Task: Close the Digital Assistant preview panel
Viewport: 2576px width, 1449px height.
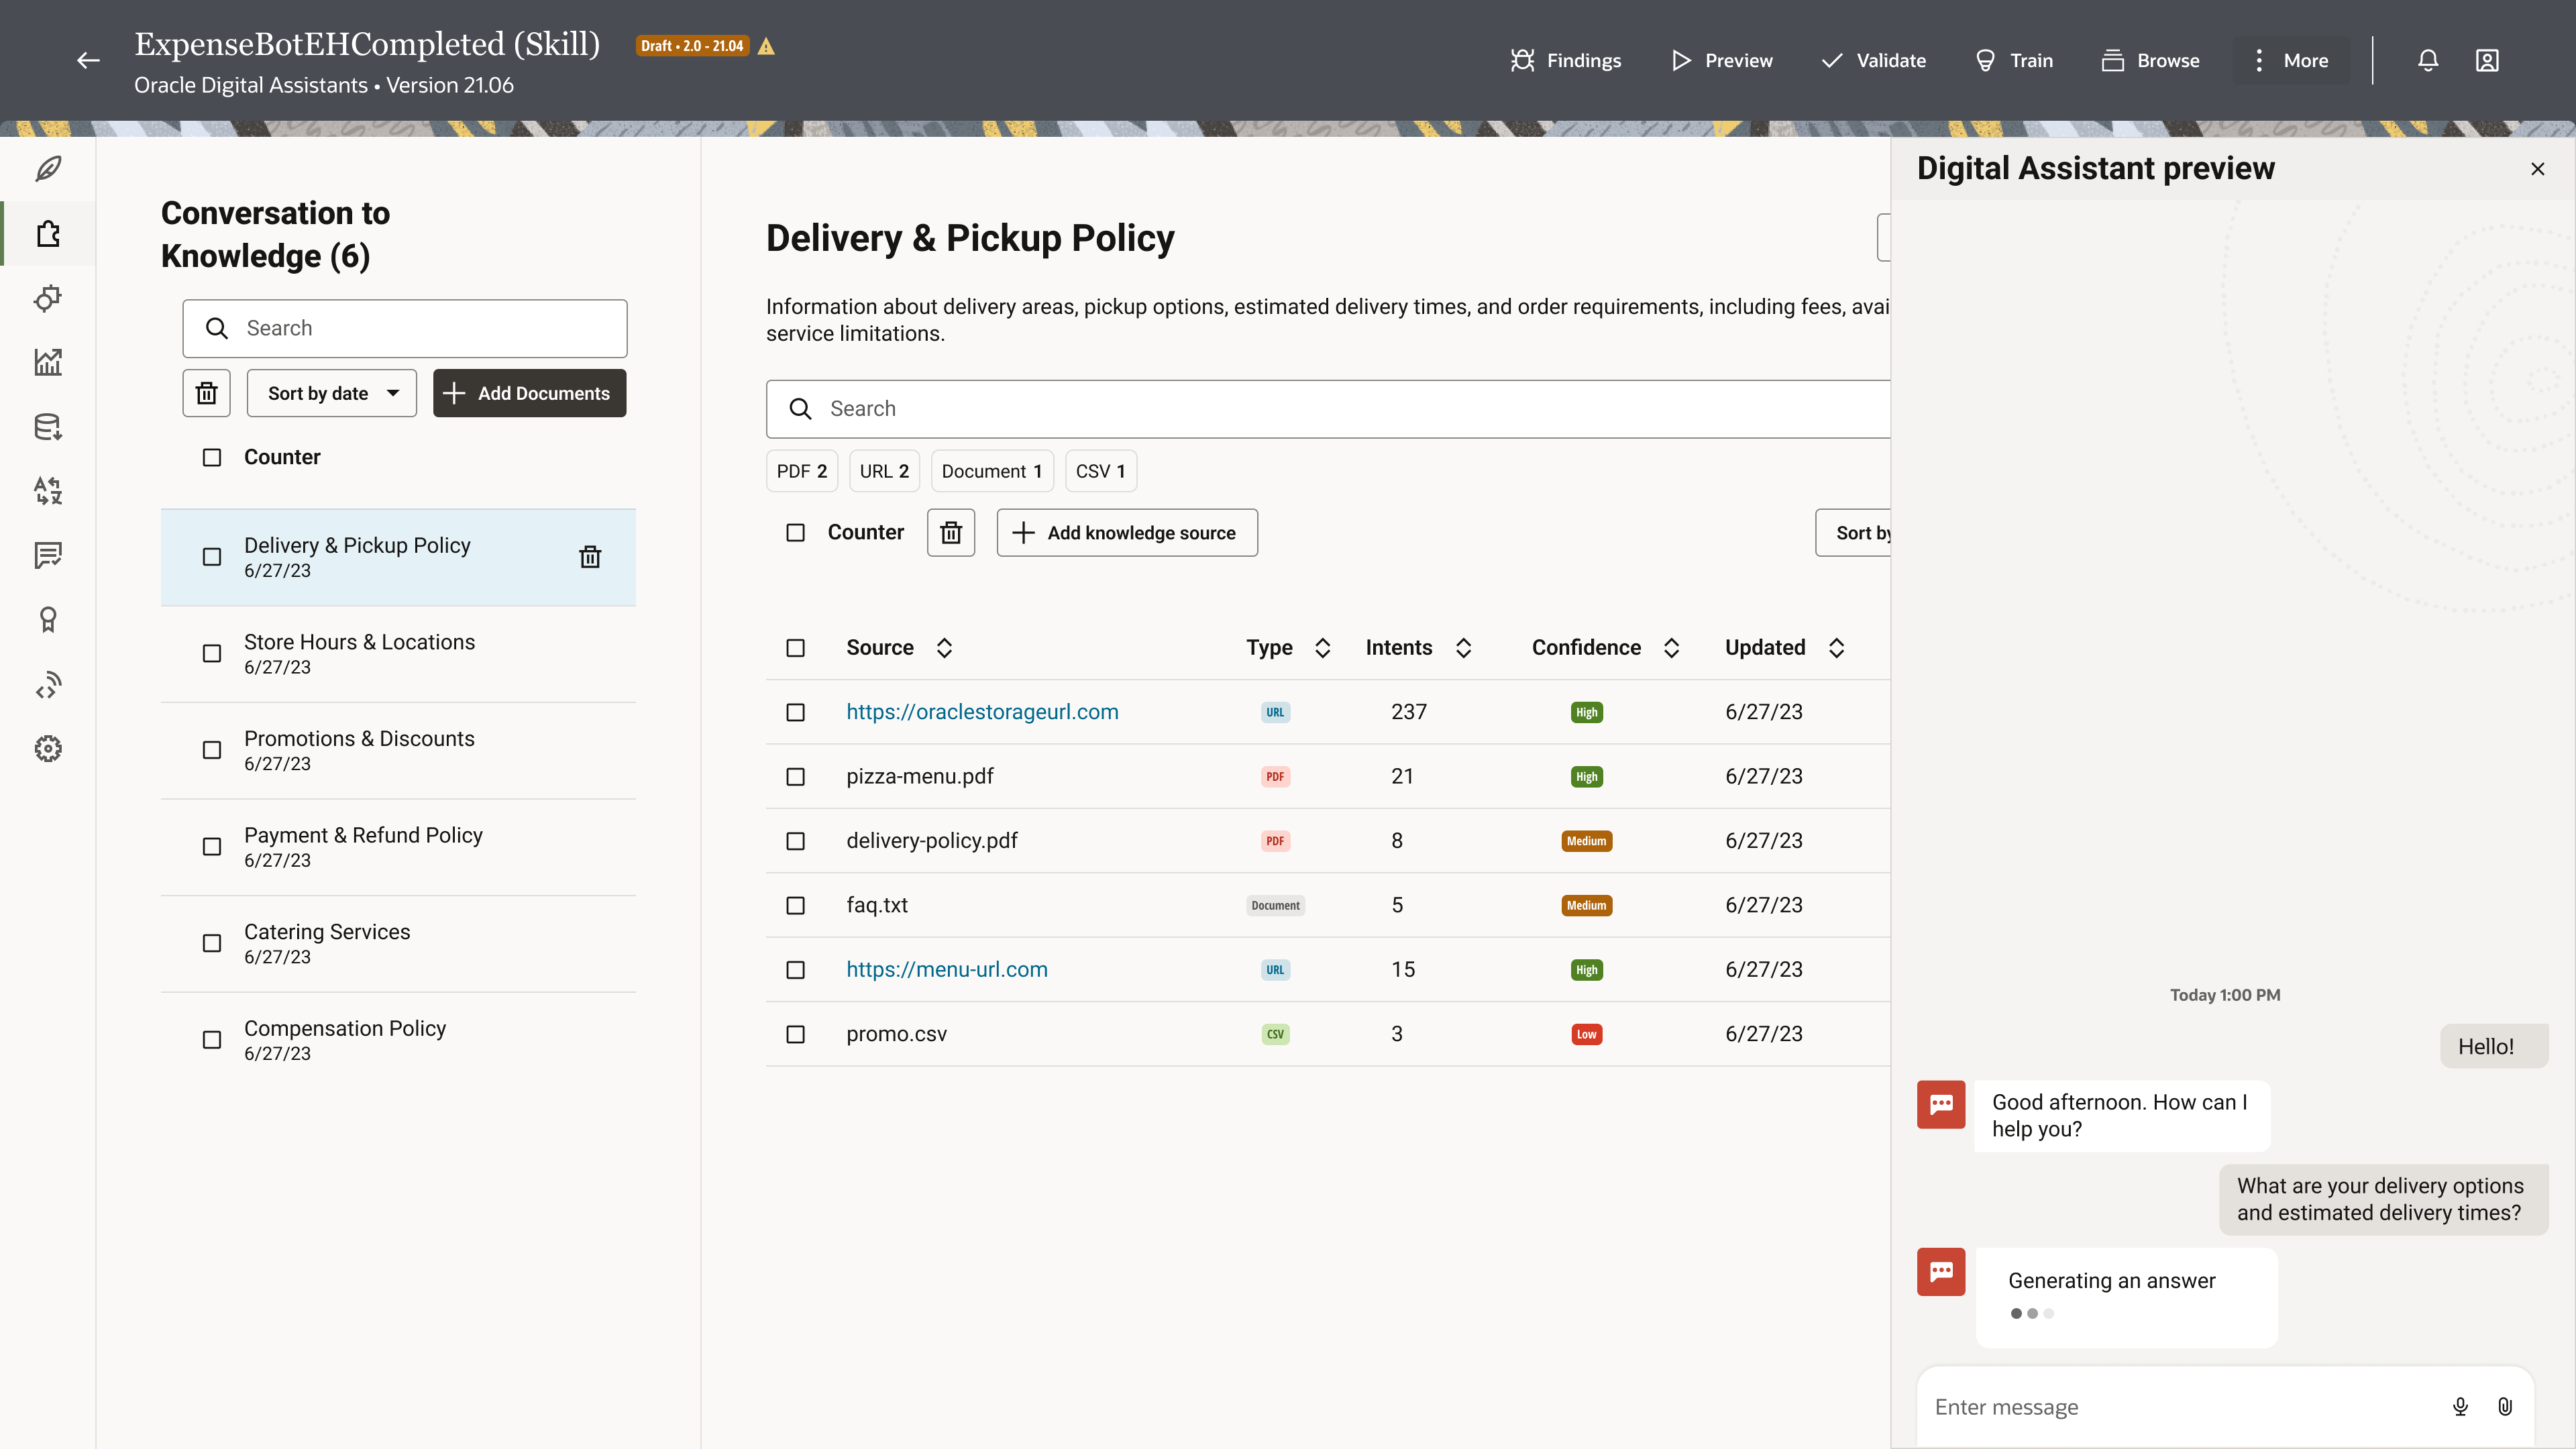Action: (x=2537, y=169)
